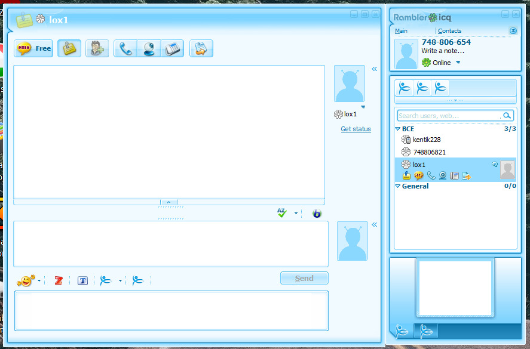The width and height of the screenshot is (530, 349).
Task: Open the dropdown arrow under lox1's avatar
Action: pyautogui.click(x=363, y=107)
